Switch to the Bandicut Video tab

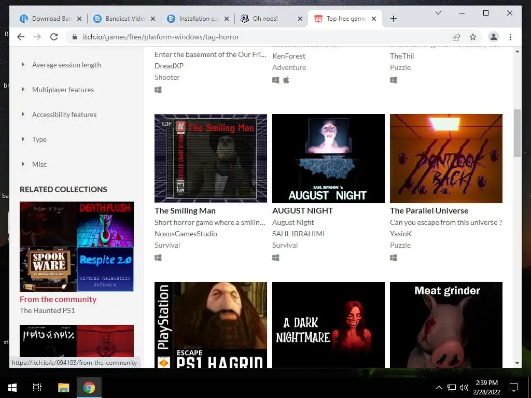pos(124,19)
